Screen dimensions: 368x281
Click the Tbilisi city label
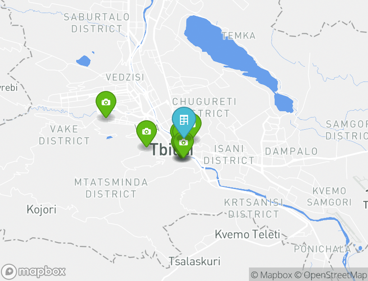[x=171, y=150]
